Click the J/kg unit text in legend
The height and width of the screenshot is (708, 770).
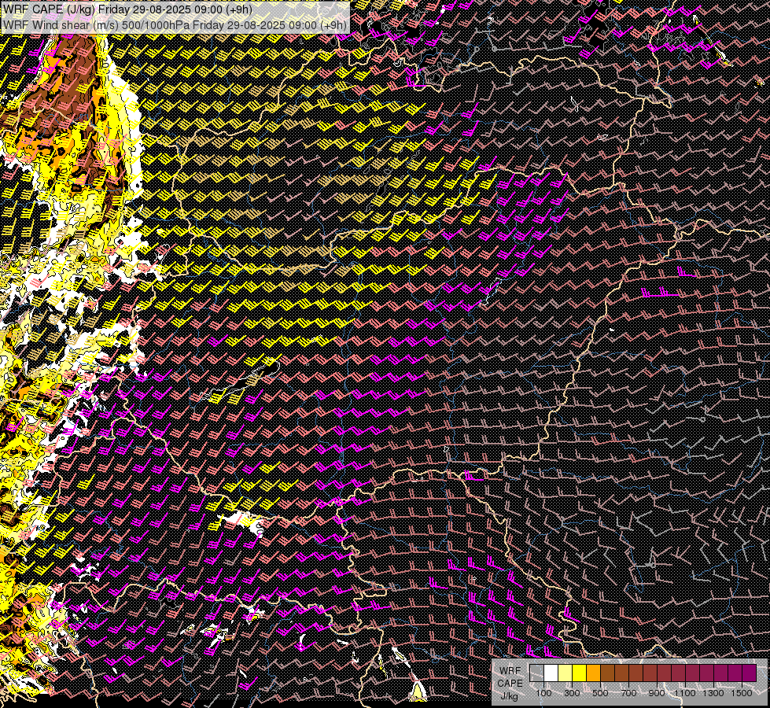[x=510, y=696]
